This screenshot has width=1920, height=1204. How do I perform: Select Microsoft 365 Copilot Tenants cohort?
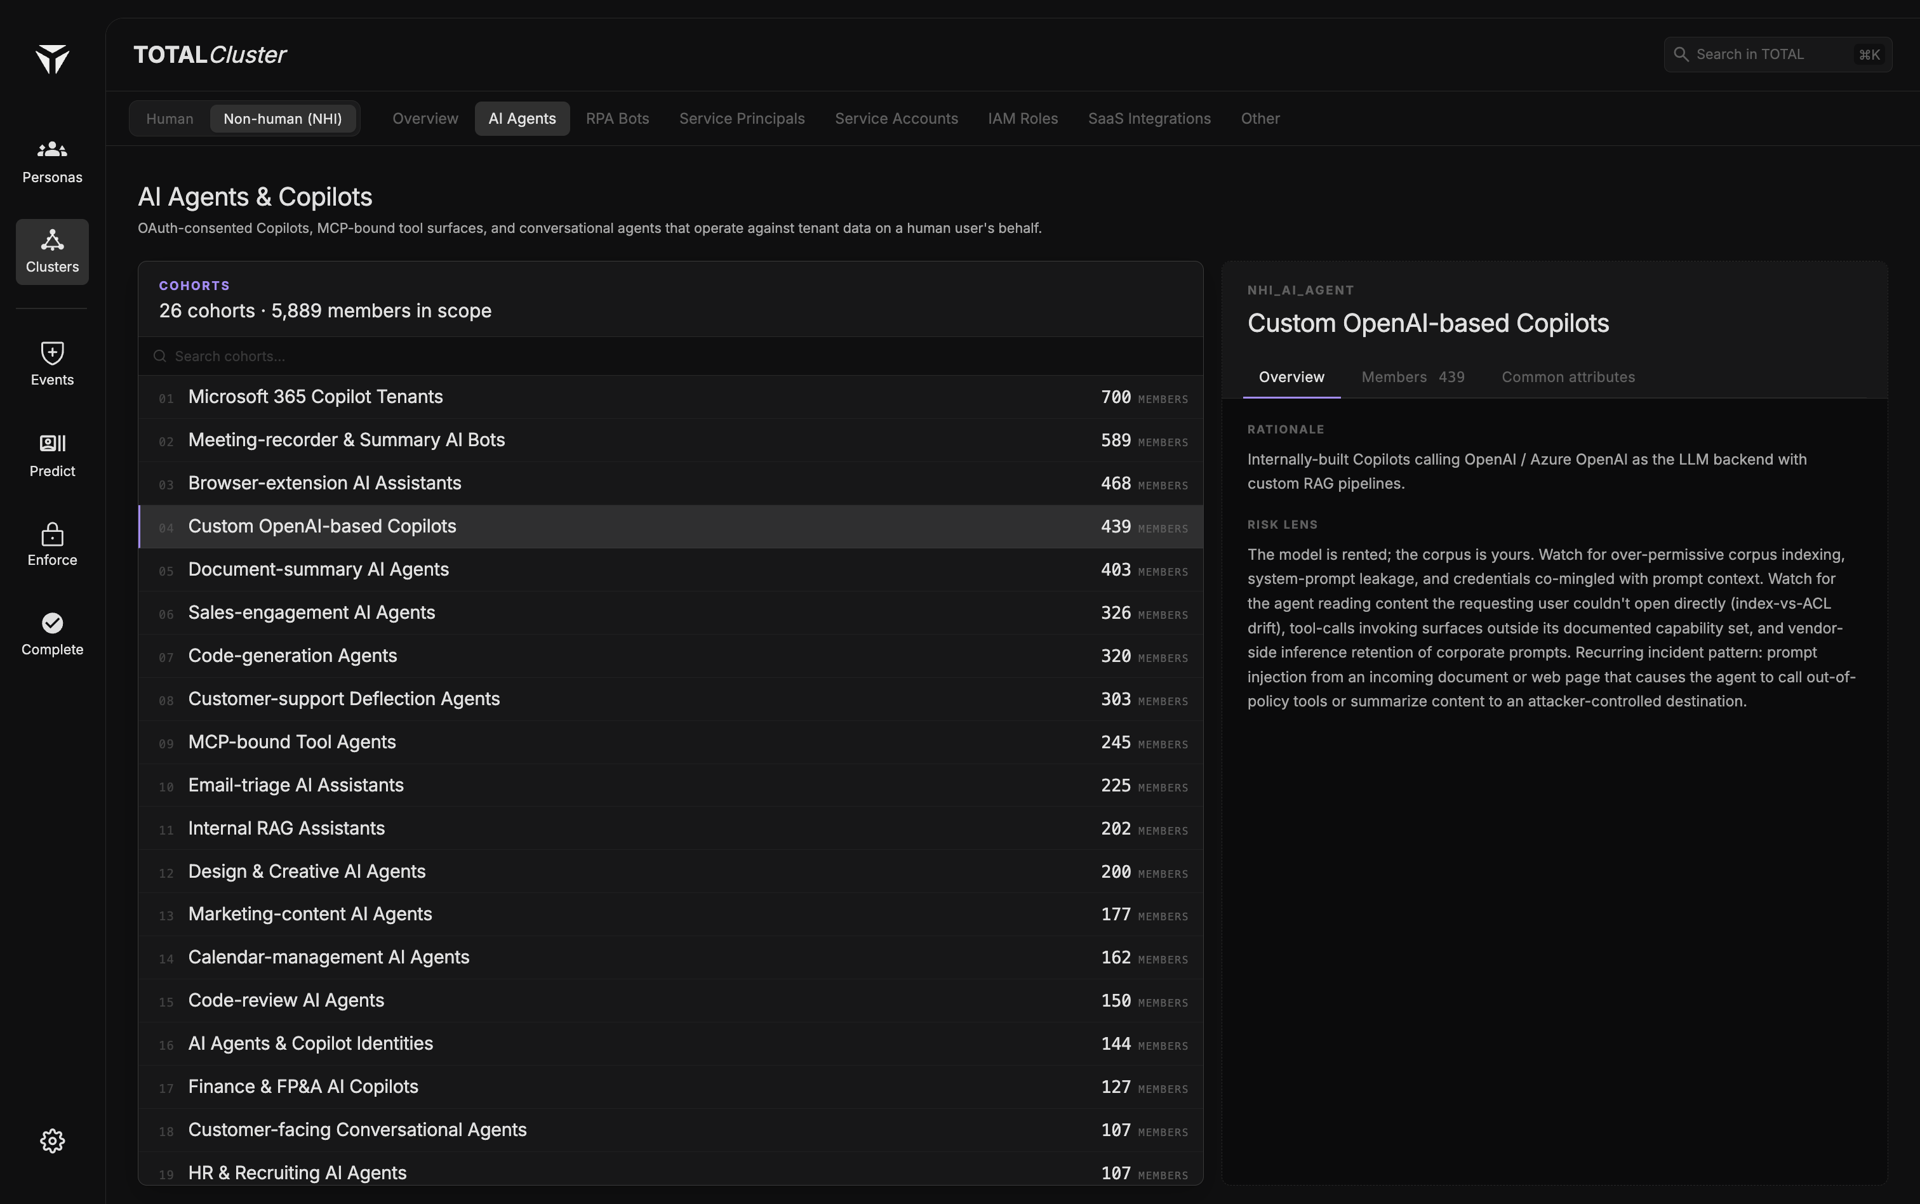tap(670, 397)
